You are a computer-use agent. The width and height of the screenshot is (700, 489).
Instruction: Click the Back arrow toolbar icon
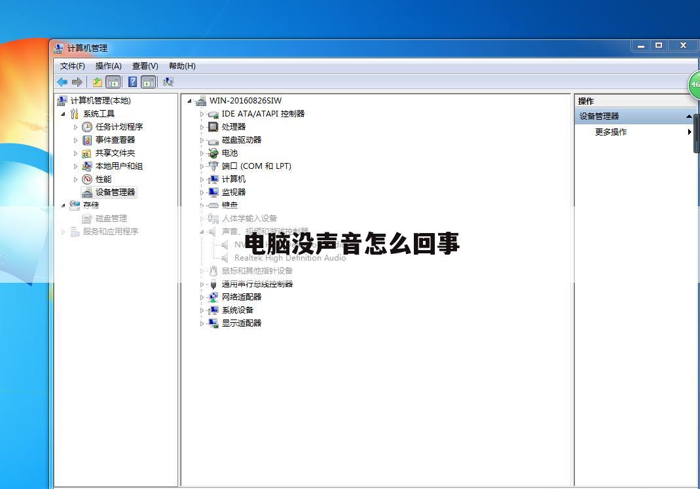click(x=62, y=82)
